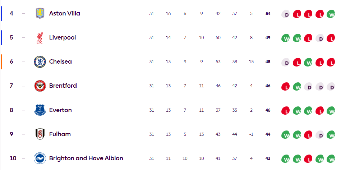Click the Liverpool club badge
This screenshot has height=170, width=341.
tap(40, 38)
